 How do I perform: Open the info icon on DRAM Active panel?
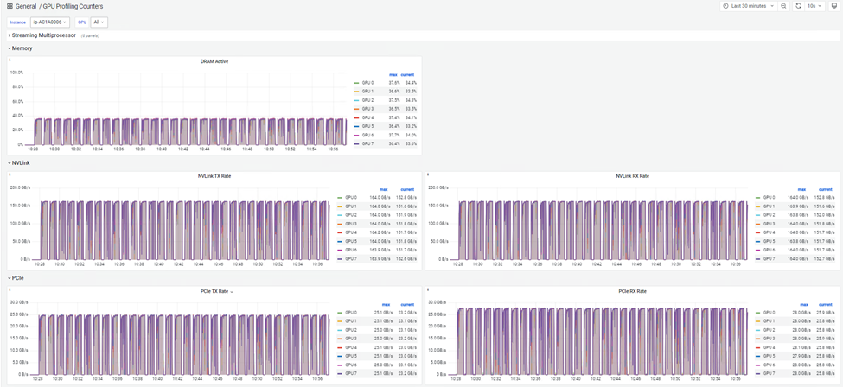10,60
